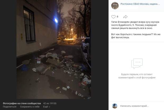Click the 42 из 19155 photo counter
This screenshot has height=110, width=164.
[50, 103]
